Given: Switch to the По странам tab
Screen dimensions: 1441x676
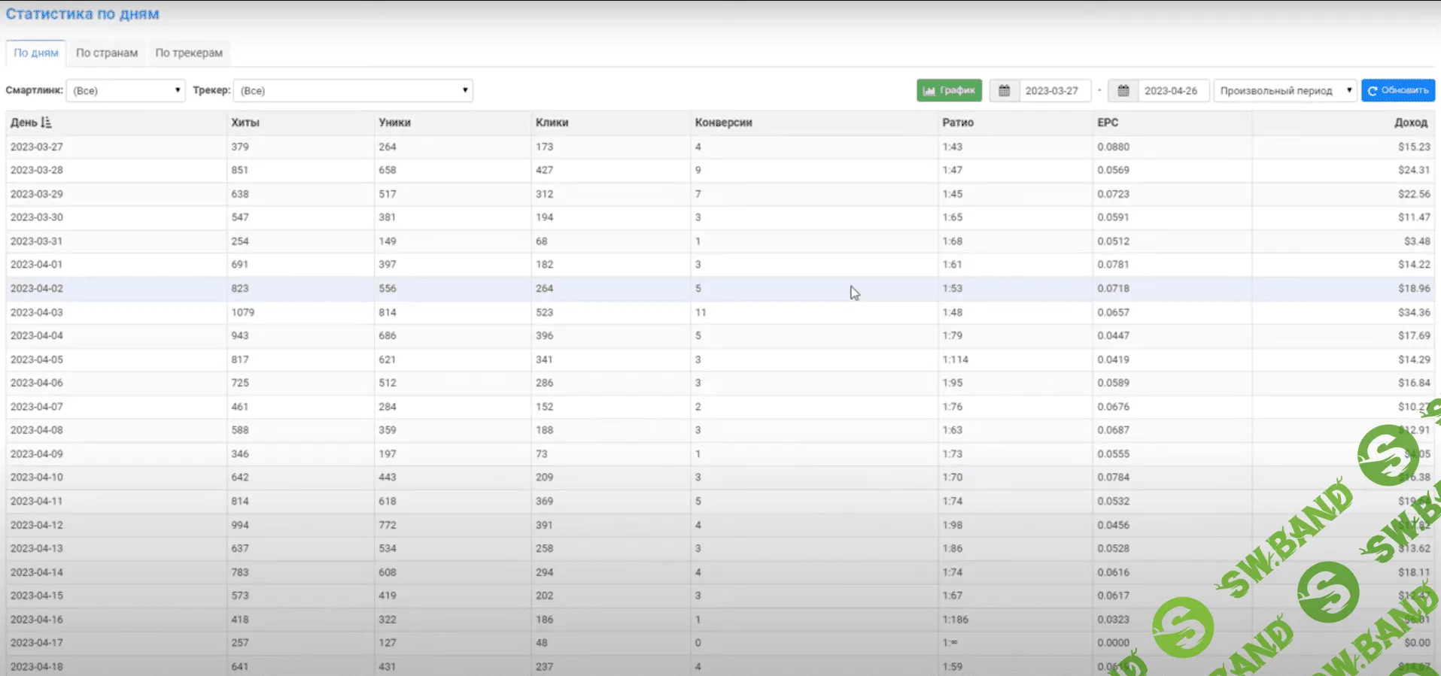Looking at the screenshot, I should pyautogui.click(x=107, y=53).
